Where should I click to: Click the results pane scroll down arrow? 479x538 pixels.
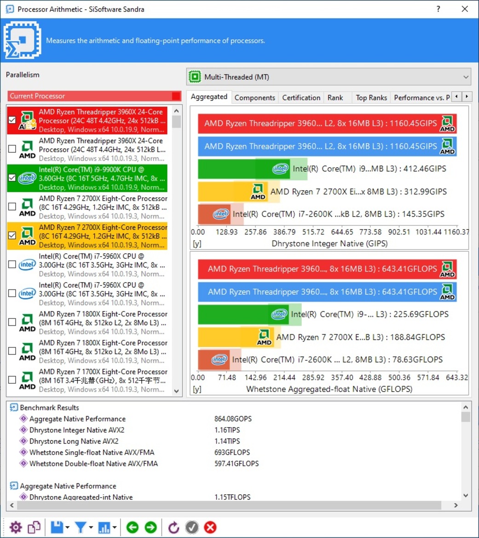(466, 495)
